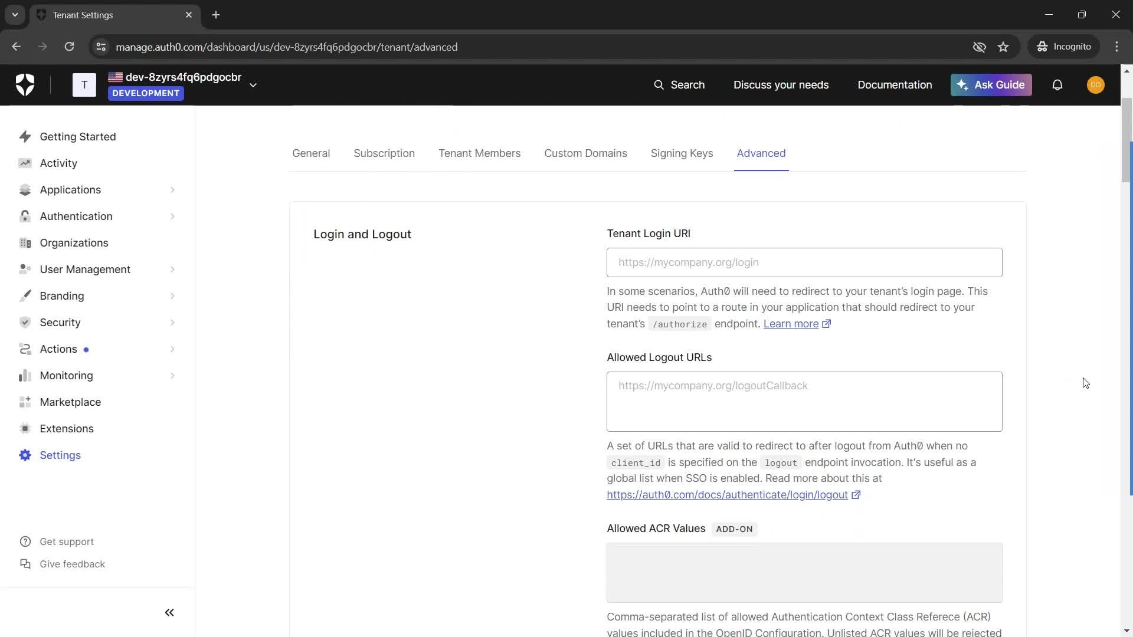Viewport: 1133px width, 637px height.
Task: Reload the page in browser
Action: tap(69, 47)
